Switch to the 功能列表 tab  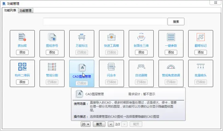coord(10,10)
